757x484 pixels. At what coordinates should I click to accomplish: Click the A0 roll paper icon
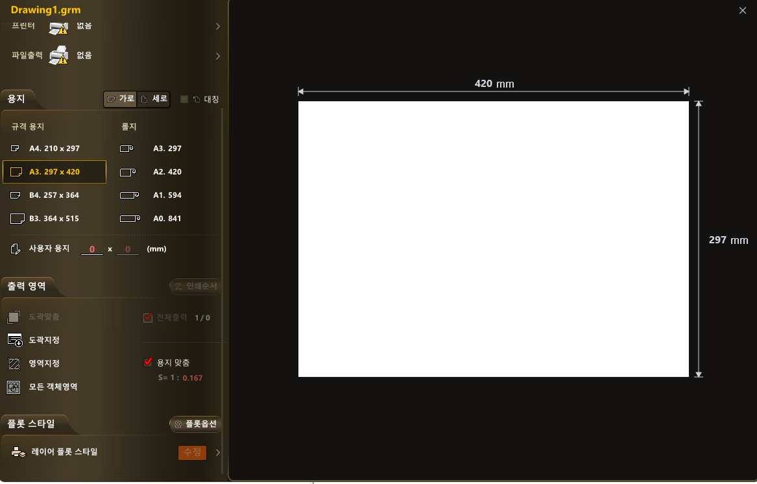coord(130,219)
